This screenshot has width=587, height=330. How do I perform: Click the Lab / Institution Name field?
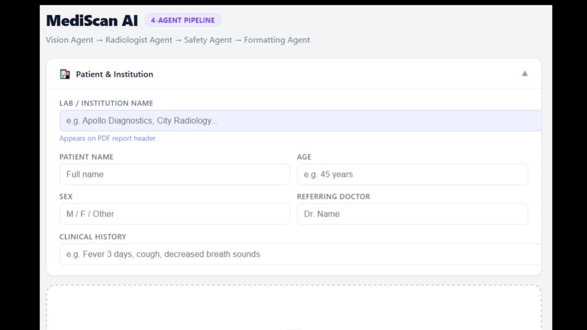point(300,121)
